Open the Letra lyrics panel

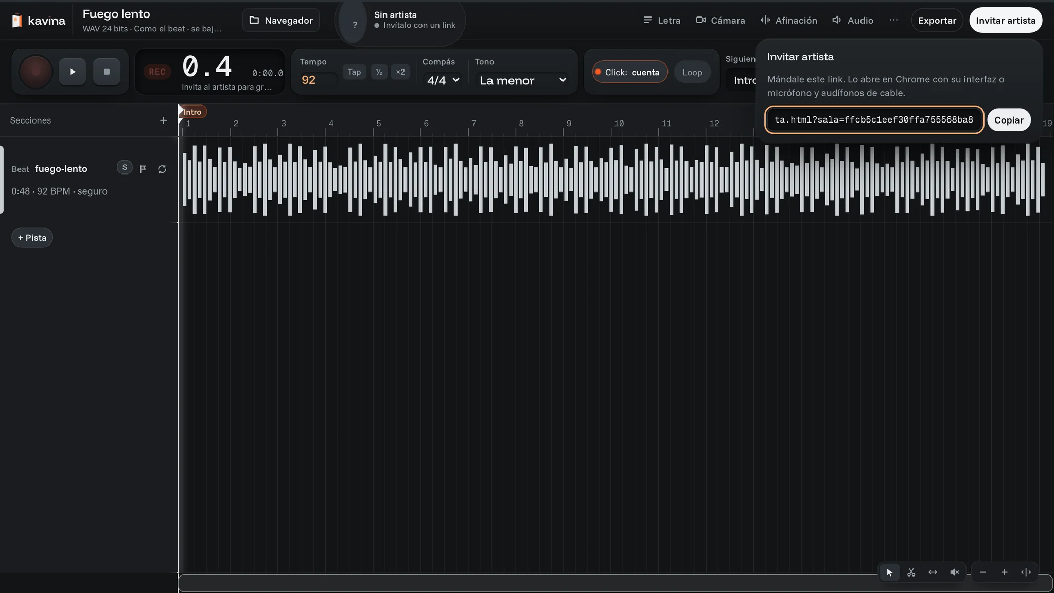[662, 20]
